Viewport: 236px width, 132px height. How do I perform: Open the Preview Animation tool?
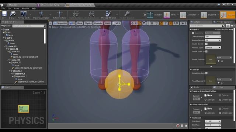[x=41, y=15]
